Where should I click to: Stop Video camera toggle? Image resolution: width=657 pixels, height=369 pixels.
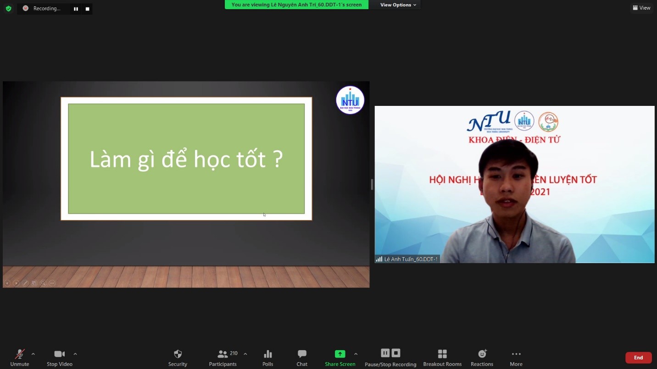(60, 358)
